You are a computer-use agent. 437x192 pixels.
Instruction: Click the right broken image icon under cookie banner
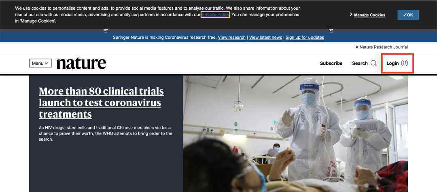point(331,31)
